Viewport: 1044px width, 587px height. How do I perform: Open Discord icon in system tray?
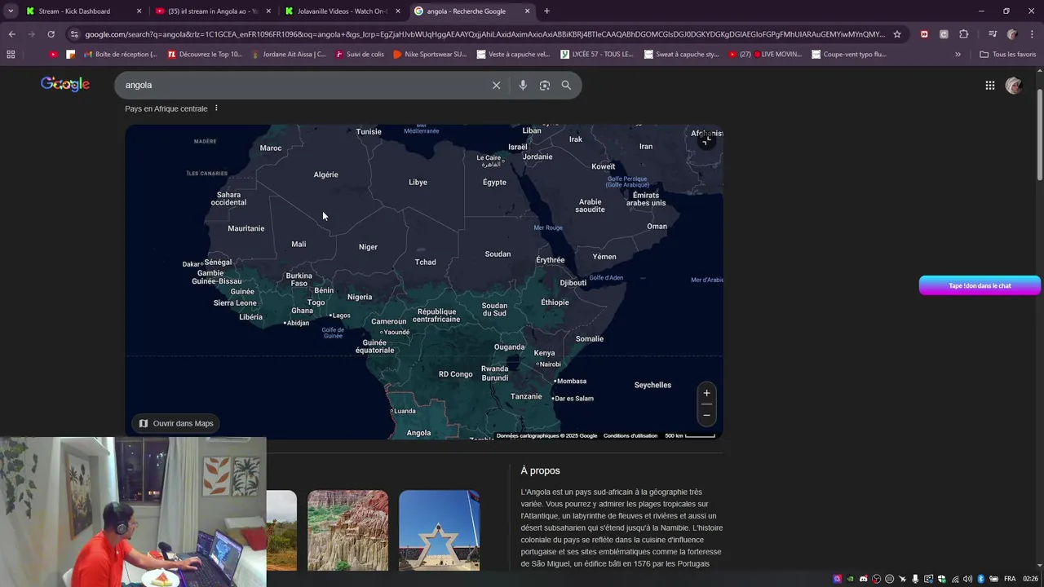point(863,579)
